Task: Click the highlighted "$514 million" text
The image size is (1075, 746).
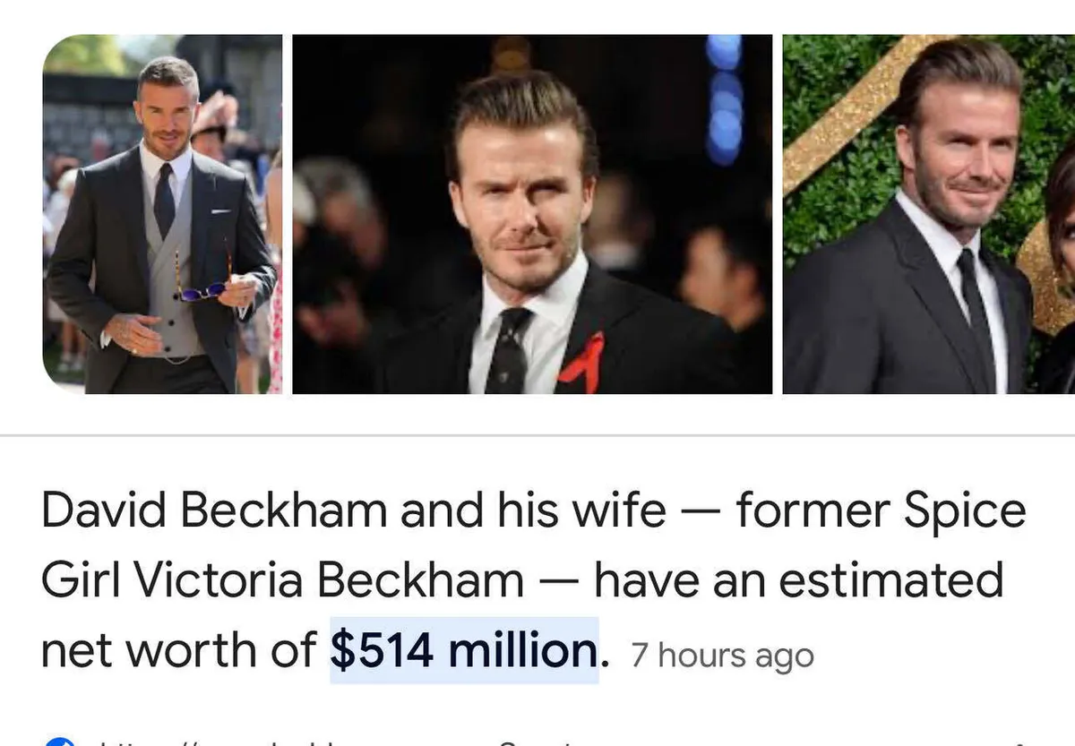Action: 463,649
